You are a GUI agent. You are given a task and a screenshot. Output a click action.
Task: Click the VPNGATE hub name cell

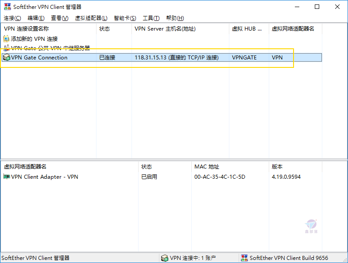(x=244, y=57)
